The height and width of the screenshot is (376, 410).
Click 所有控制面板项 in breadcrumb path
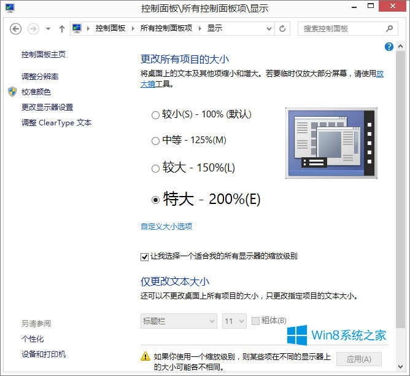click(x=166, y=29)
